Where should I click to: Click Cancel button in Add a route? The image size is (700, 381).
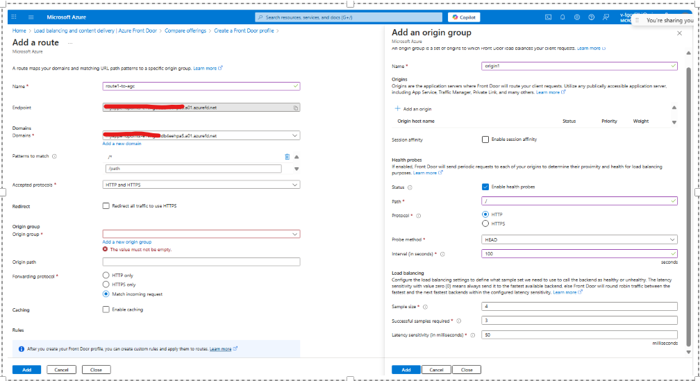click(62, 370)
